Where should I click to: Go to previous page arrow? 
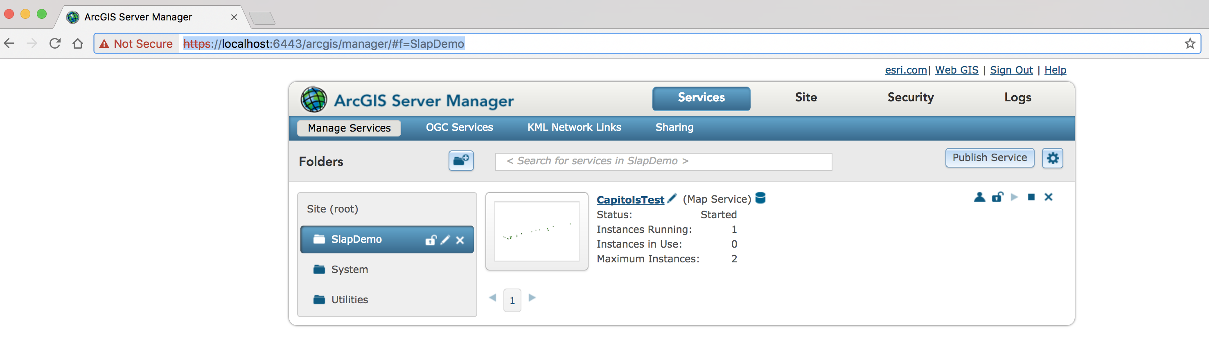click(x=492, y=297)
